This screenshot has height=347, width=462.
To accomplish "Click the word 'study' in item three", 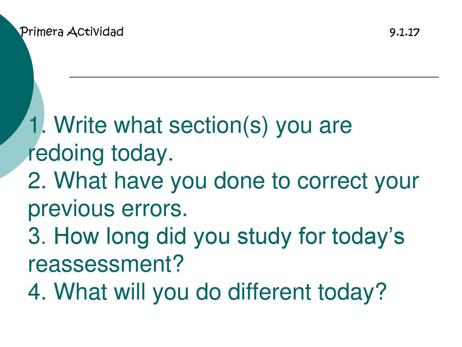I will coord(264,237).
